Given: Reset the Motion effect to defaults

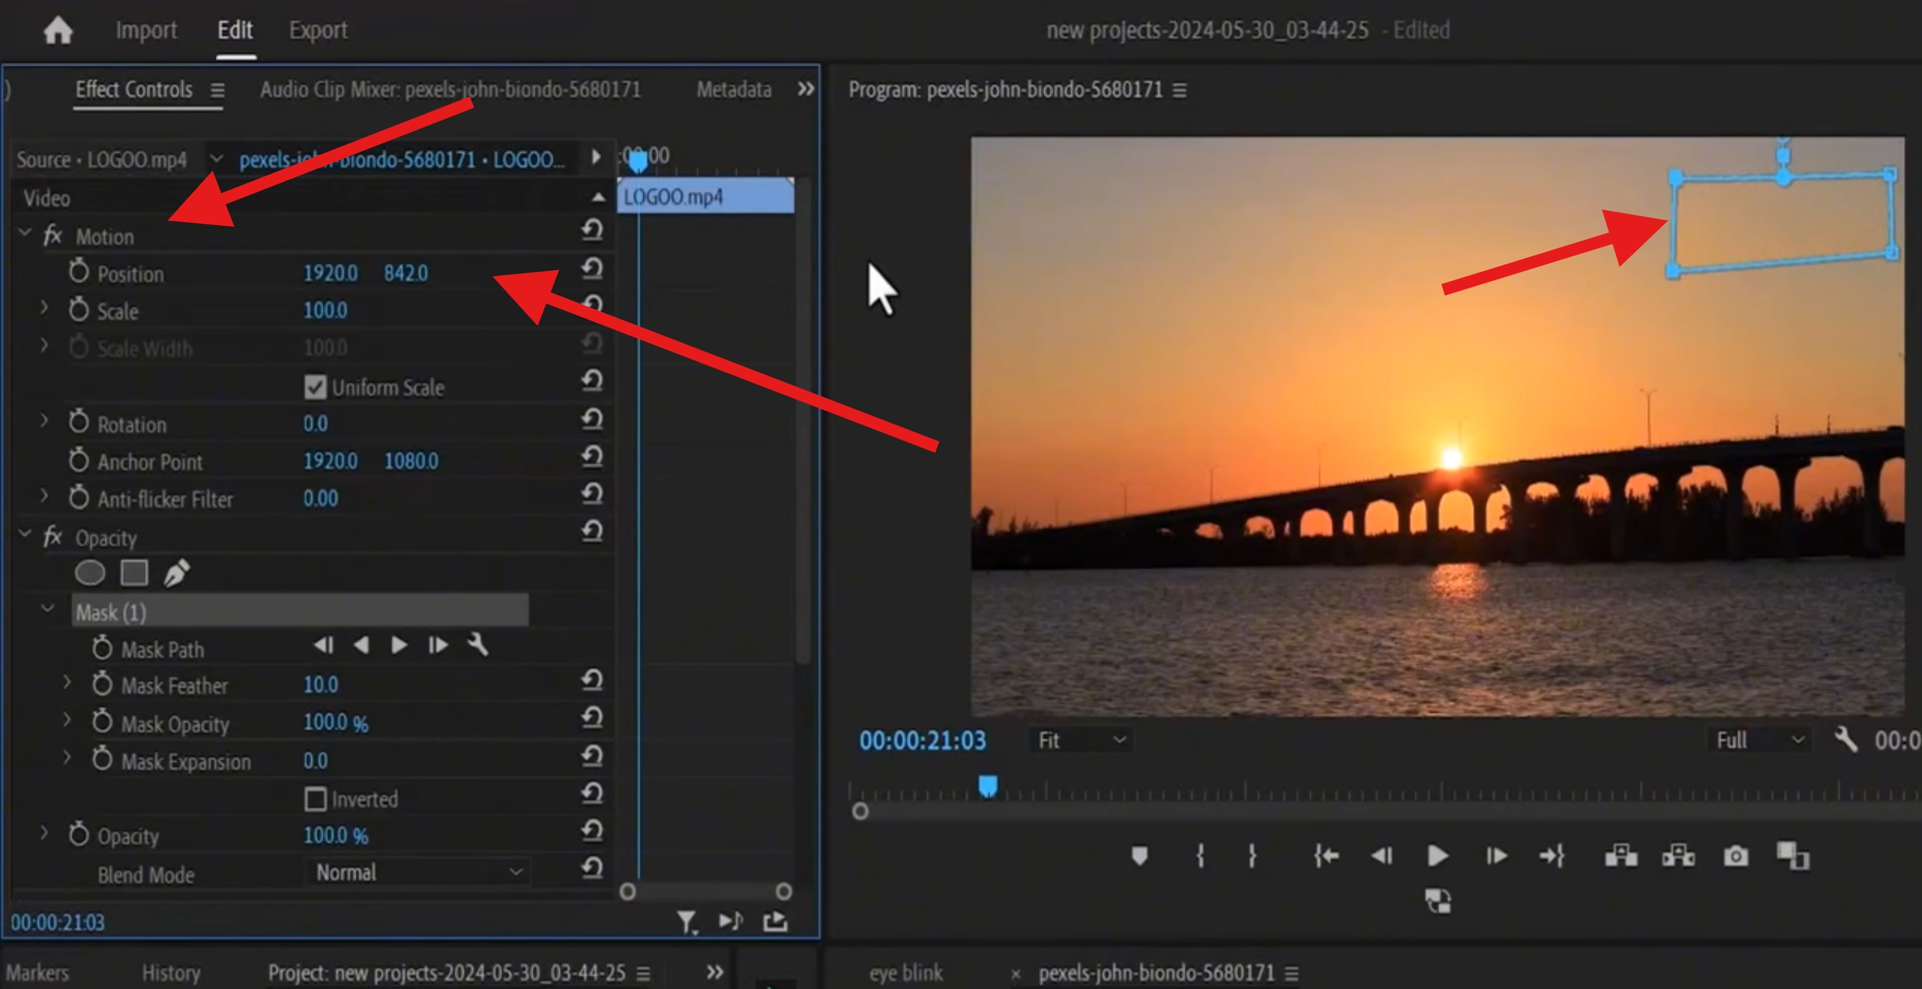Looking at the screenshot, I should click(592, 230).
